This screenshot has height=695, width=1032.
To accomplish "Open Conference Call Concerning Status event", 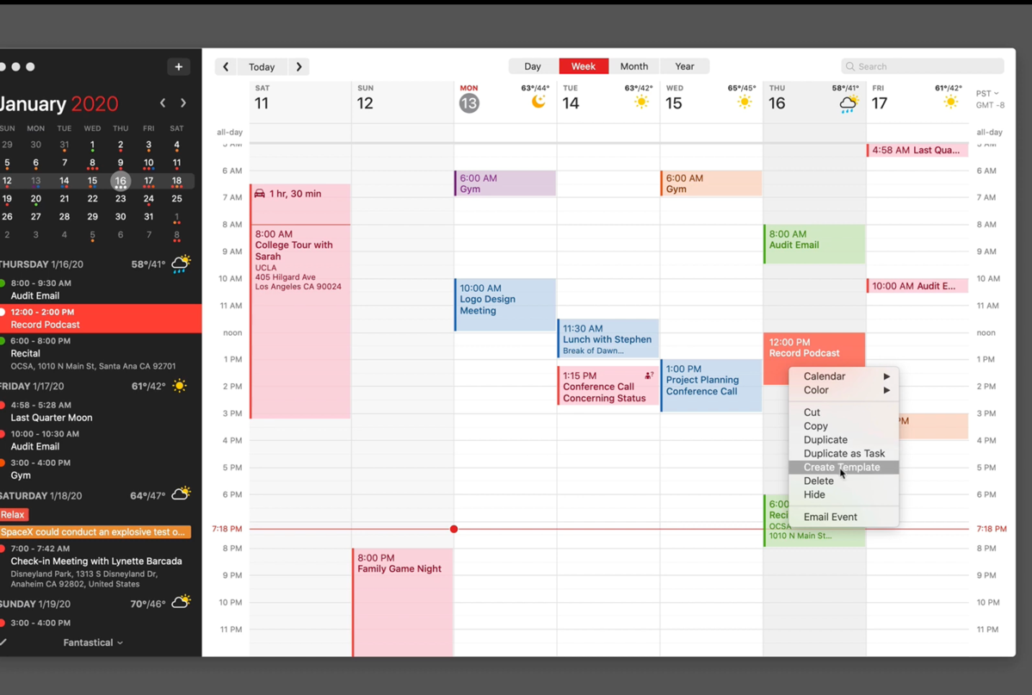I will coord(609,386).
